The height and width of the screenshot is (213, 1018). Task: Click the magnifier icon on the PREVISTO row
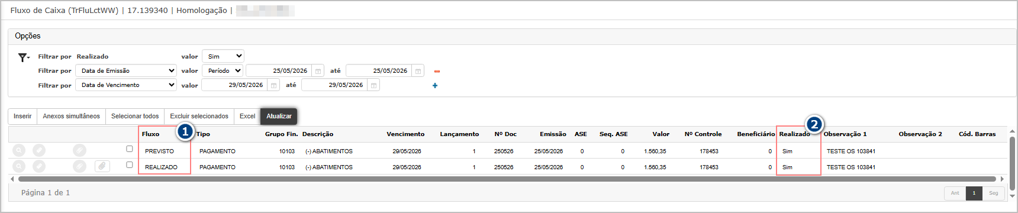click(x=19, y=151)
